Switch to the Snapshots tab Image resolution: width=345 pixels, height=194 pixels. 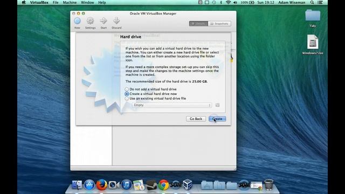[219, 24]
